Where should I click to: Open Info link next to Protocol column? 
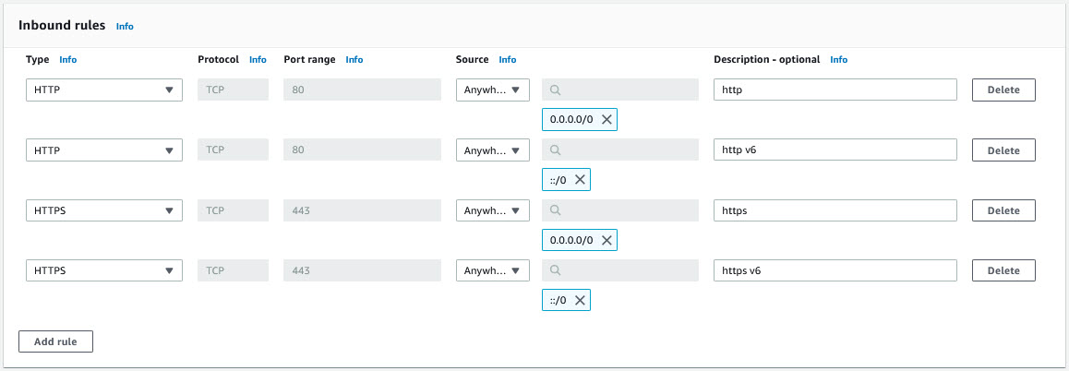tap(258, 60)
